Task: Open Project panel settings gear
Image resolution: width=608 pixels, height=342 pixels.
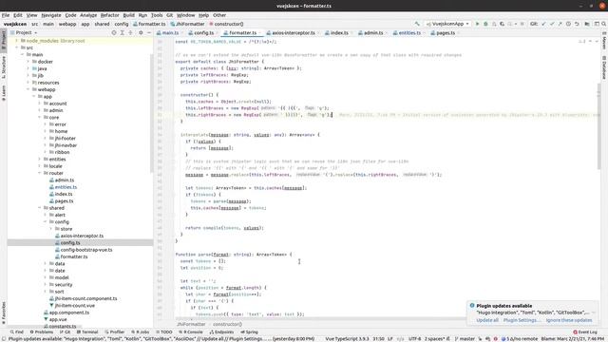Action: (x=141, y=33)
